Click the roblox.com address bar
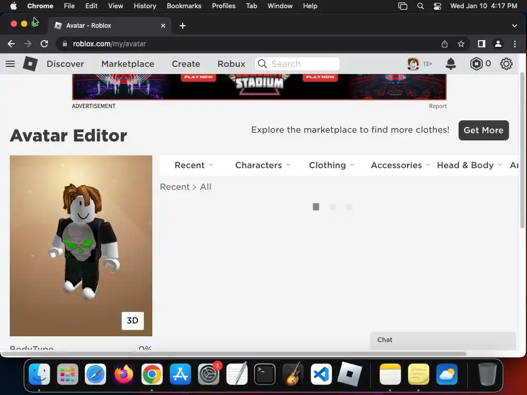The height and width of the screenshot is (395, 527). 249,44
